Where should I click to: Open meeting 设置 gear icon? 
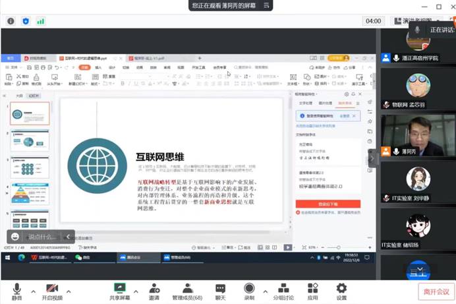click(341, 289)
